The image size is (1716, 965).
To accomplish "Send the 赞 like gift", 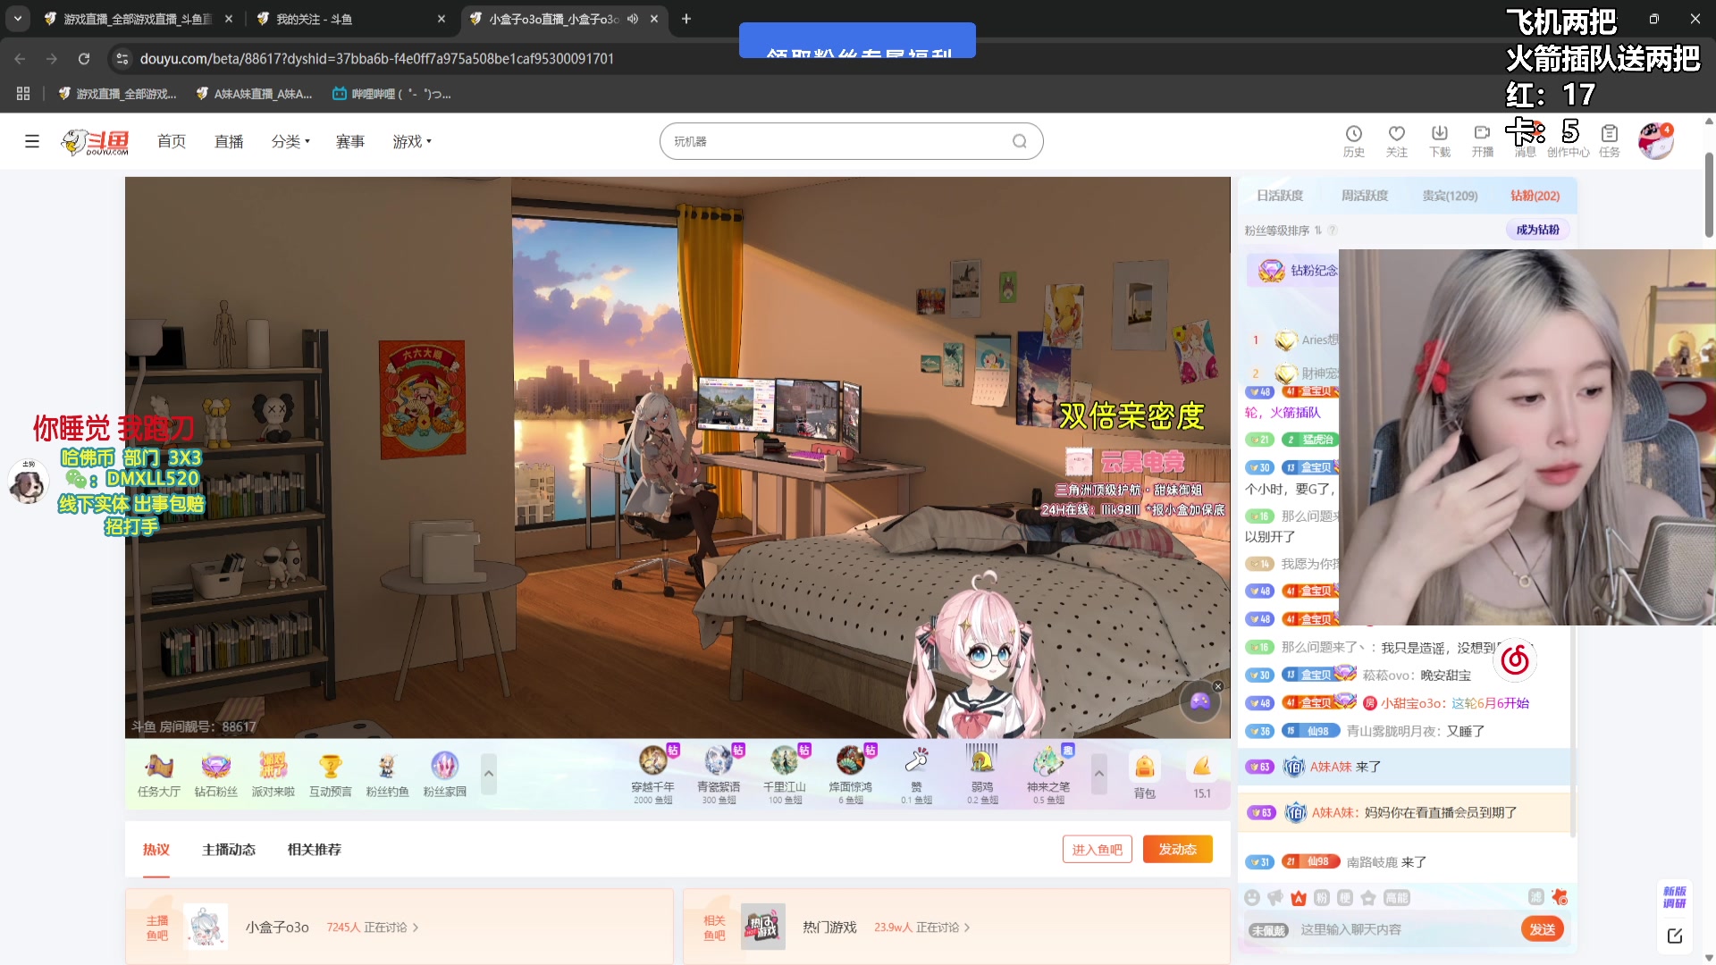I will tap(917, 774).
